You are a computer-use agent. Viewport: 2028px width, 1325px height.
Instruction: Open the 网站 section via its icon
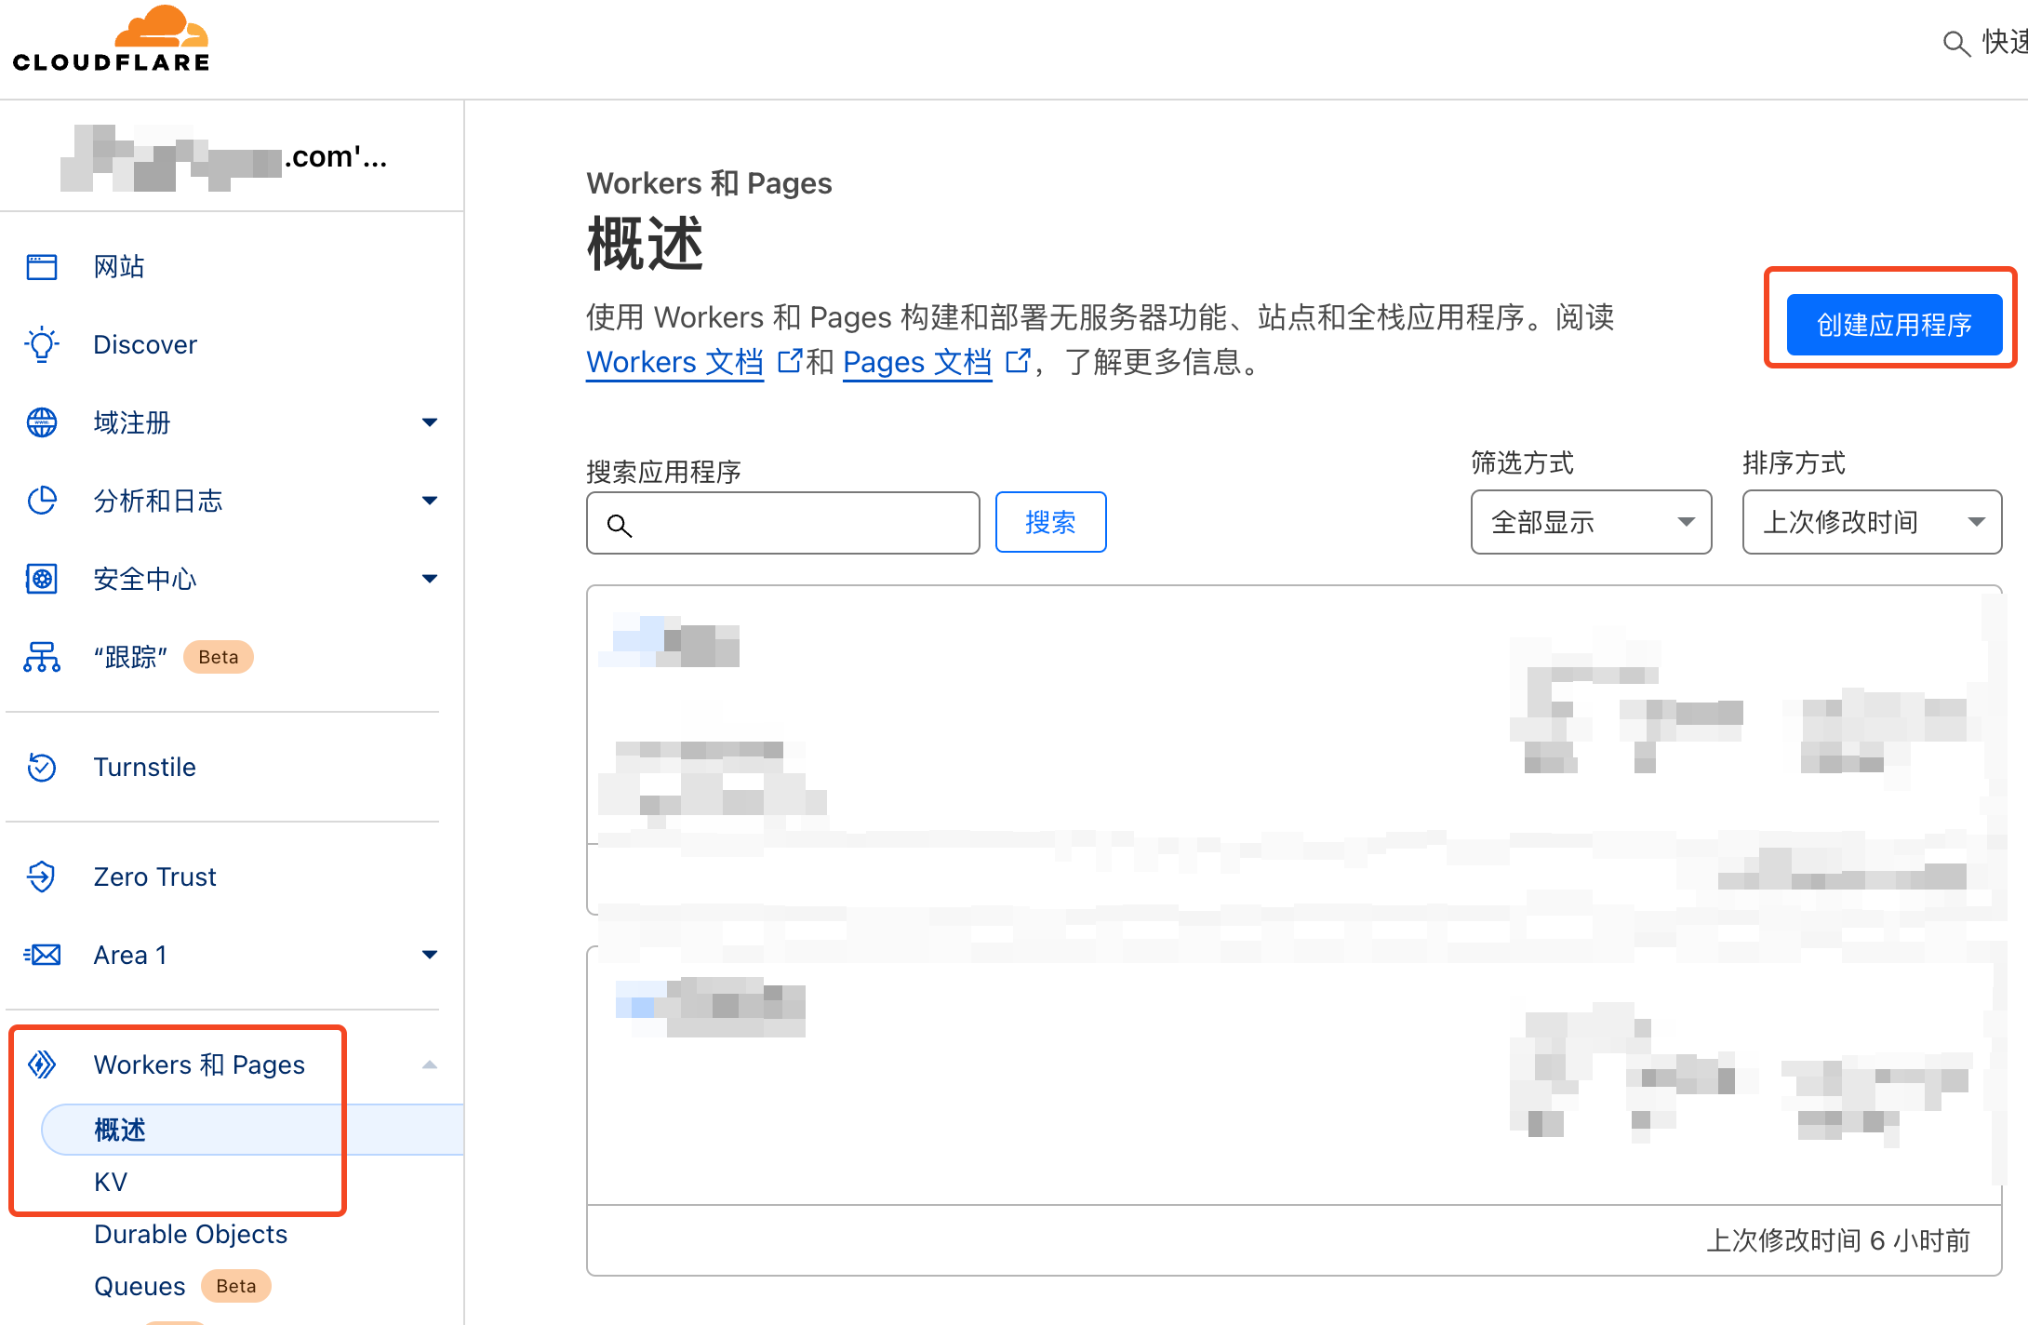tap(41, 266)
